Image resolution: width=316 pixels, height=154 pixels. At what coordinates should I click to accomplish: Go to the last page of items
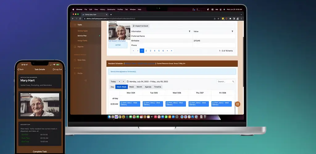[x=172, y=51]
